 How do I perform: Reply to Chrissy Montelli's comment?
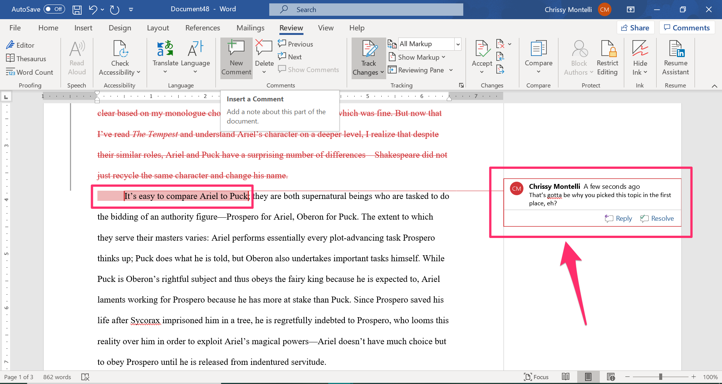coord(618,218)
